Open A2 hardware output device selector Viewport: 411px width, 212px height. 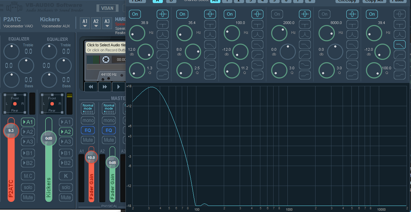point(96,23)
